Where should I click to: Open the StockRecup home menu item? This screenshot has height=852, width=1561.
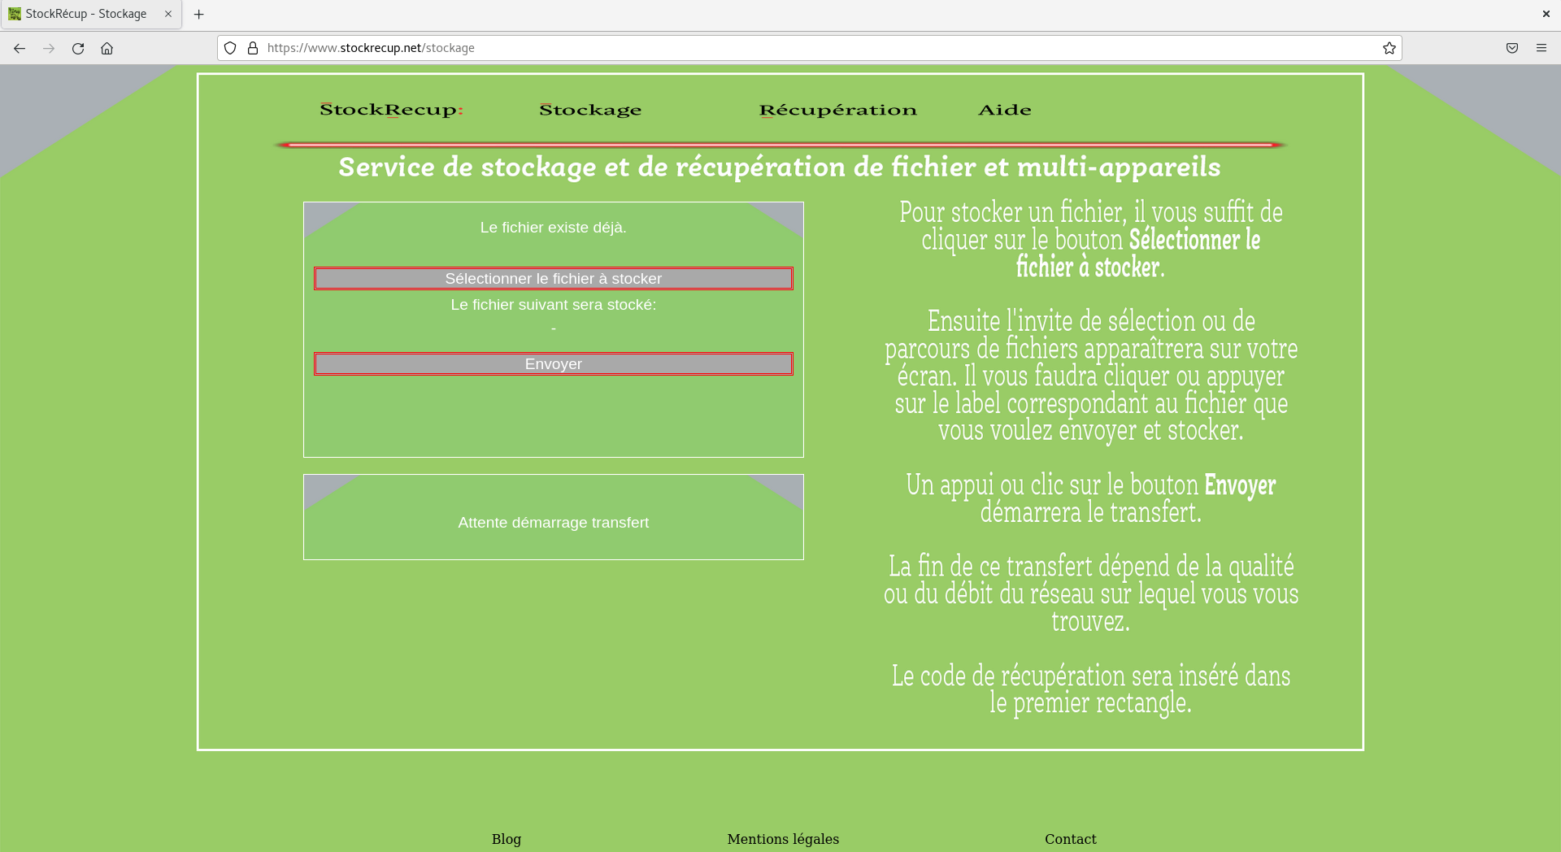tap(391, 110)
